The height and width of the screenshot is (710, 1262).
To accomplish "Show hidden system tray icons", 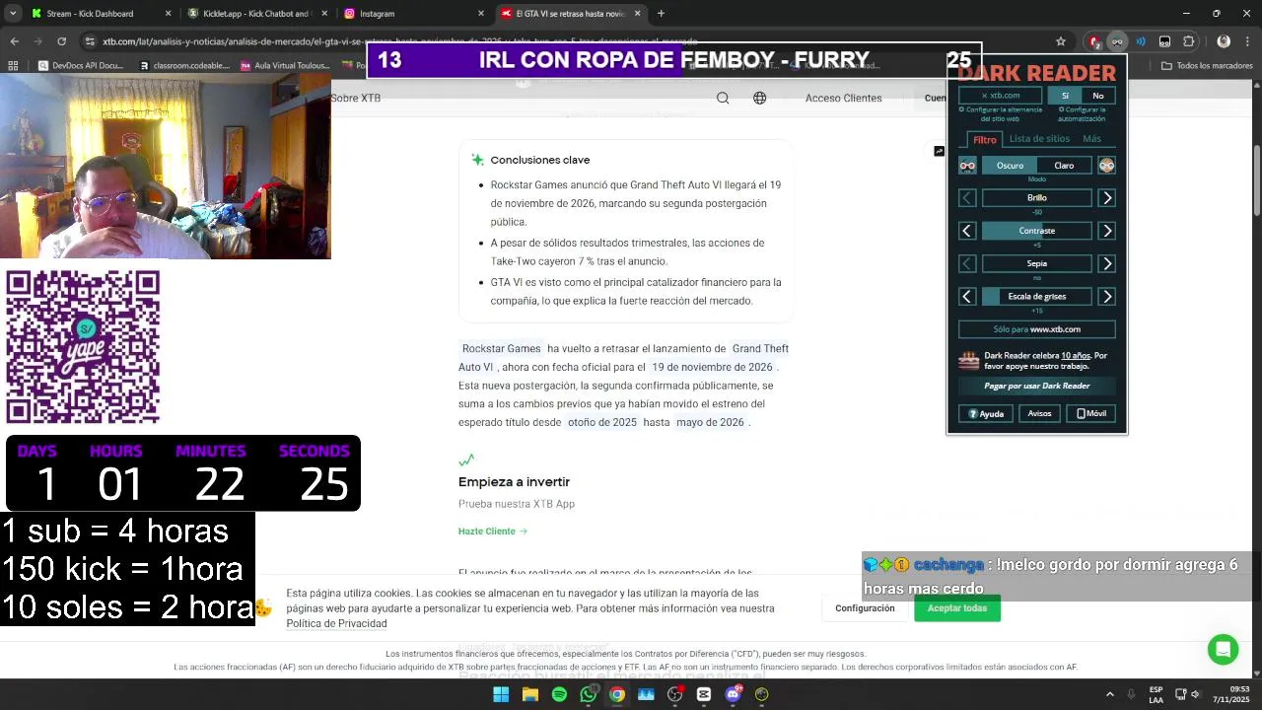I will pyautogui.click(x=1110, y=694).
